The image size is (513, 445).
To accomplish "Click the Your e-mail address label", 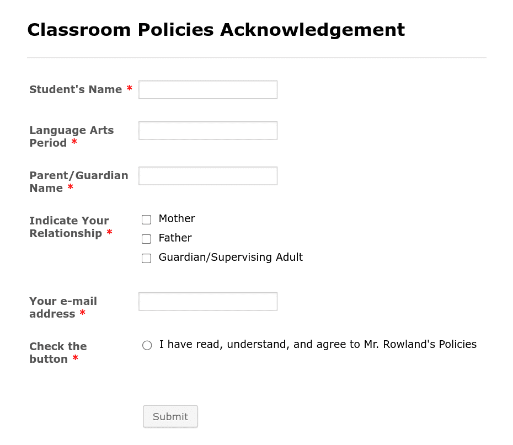I will tap(63, 307).
